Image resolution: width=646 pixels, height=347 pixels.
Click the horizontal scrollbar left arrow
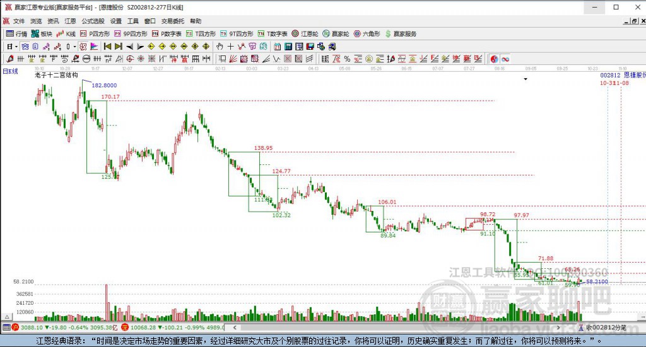point(235,327)
